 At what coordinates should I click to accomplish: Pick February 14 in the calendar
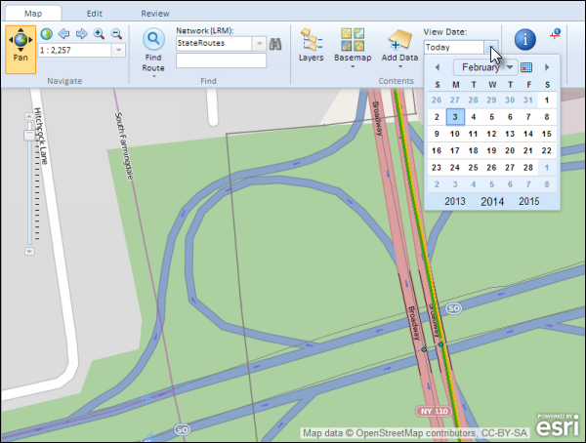coord(528,134)
